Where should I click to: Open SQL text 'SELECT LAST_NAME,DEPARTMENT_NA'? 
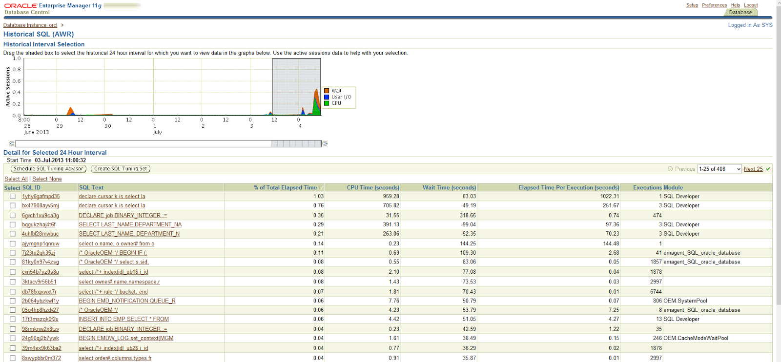(x=130, y=224)
